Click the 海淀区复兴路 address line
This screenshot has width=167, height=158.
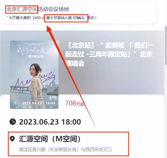[65, 149]
